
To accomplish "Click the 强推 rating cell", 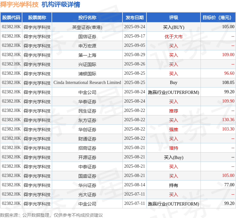I will point(174,130).
